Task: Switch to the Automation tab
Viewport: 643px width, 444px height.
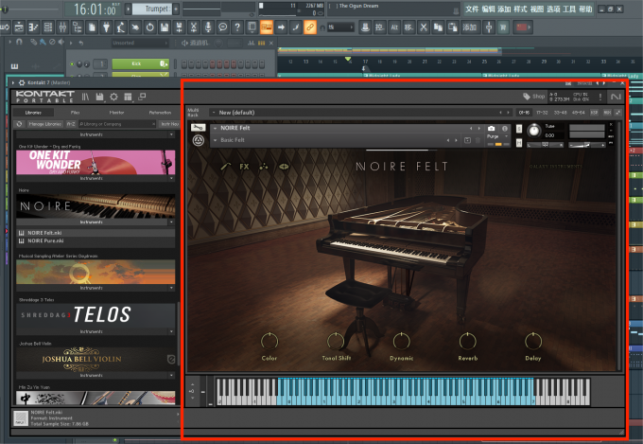Action: click(160, 113)
